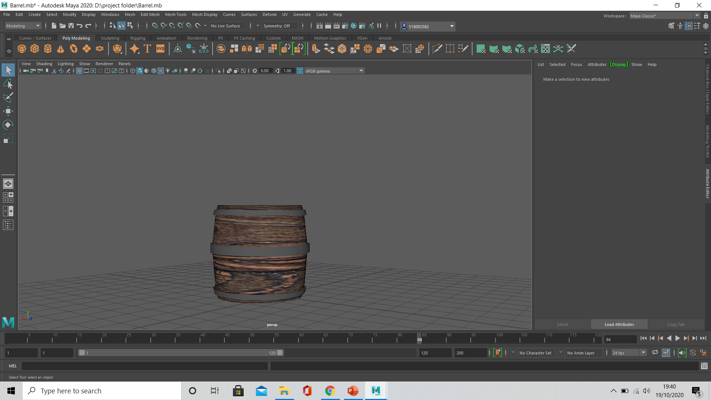Click the SVG import shelf icon
The height and width of the screenshot is (400, 711).
click(x=160, y=49)
